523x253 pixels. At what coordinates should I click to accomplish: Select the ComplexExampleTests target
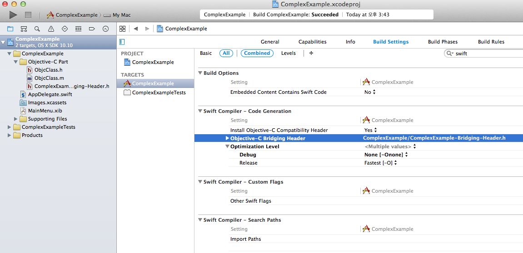pyautogui.click(x=155, y=92)
